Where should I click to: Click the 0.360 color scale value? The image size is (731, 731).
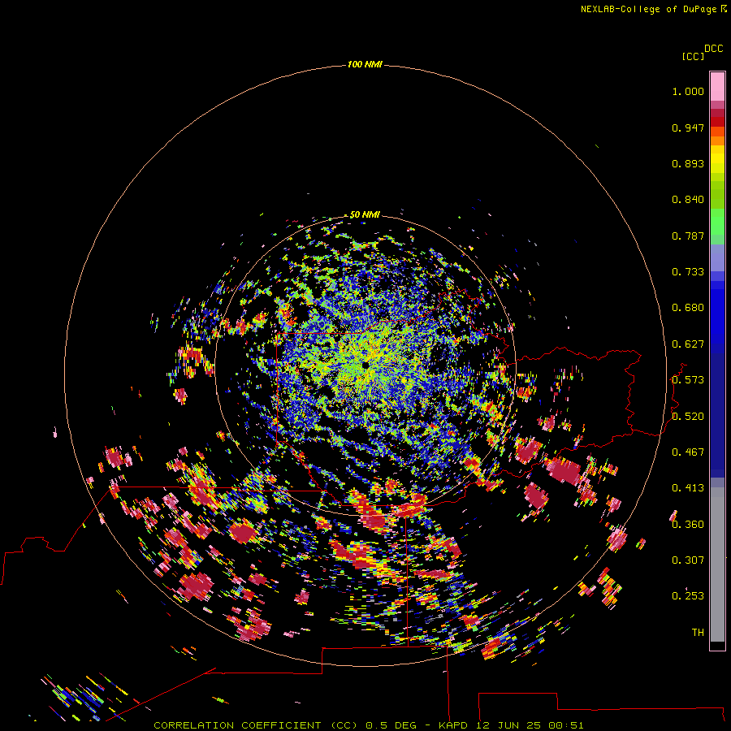(688, 525)
